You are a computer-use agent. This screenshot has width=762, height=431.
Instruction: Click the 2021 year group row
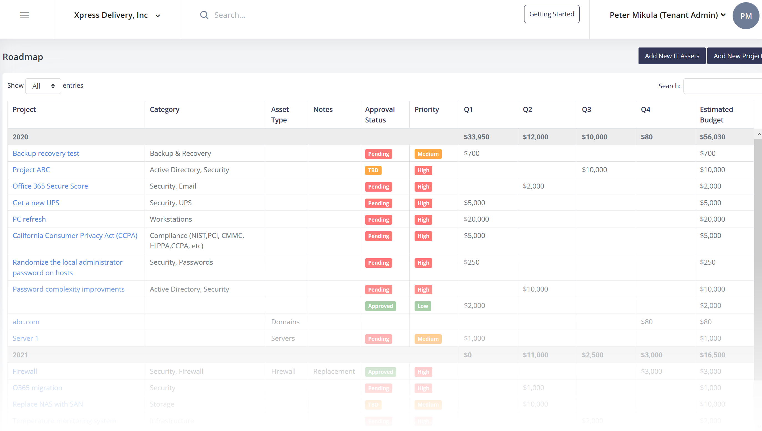pyautogui.click(x=381, y=355)
